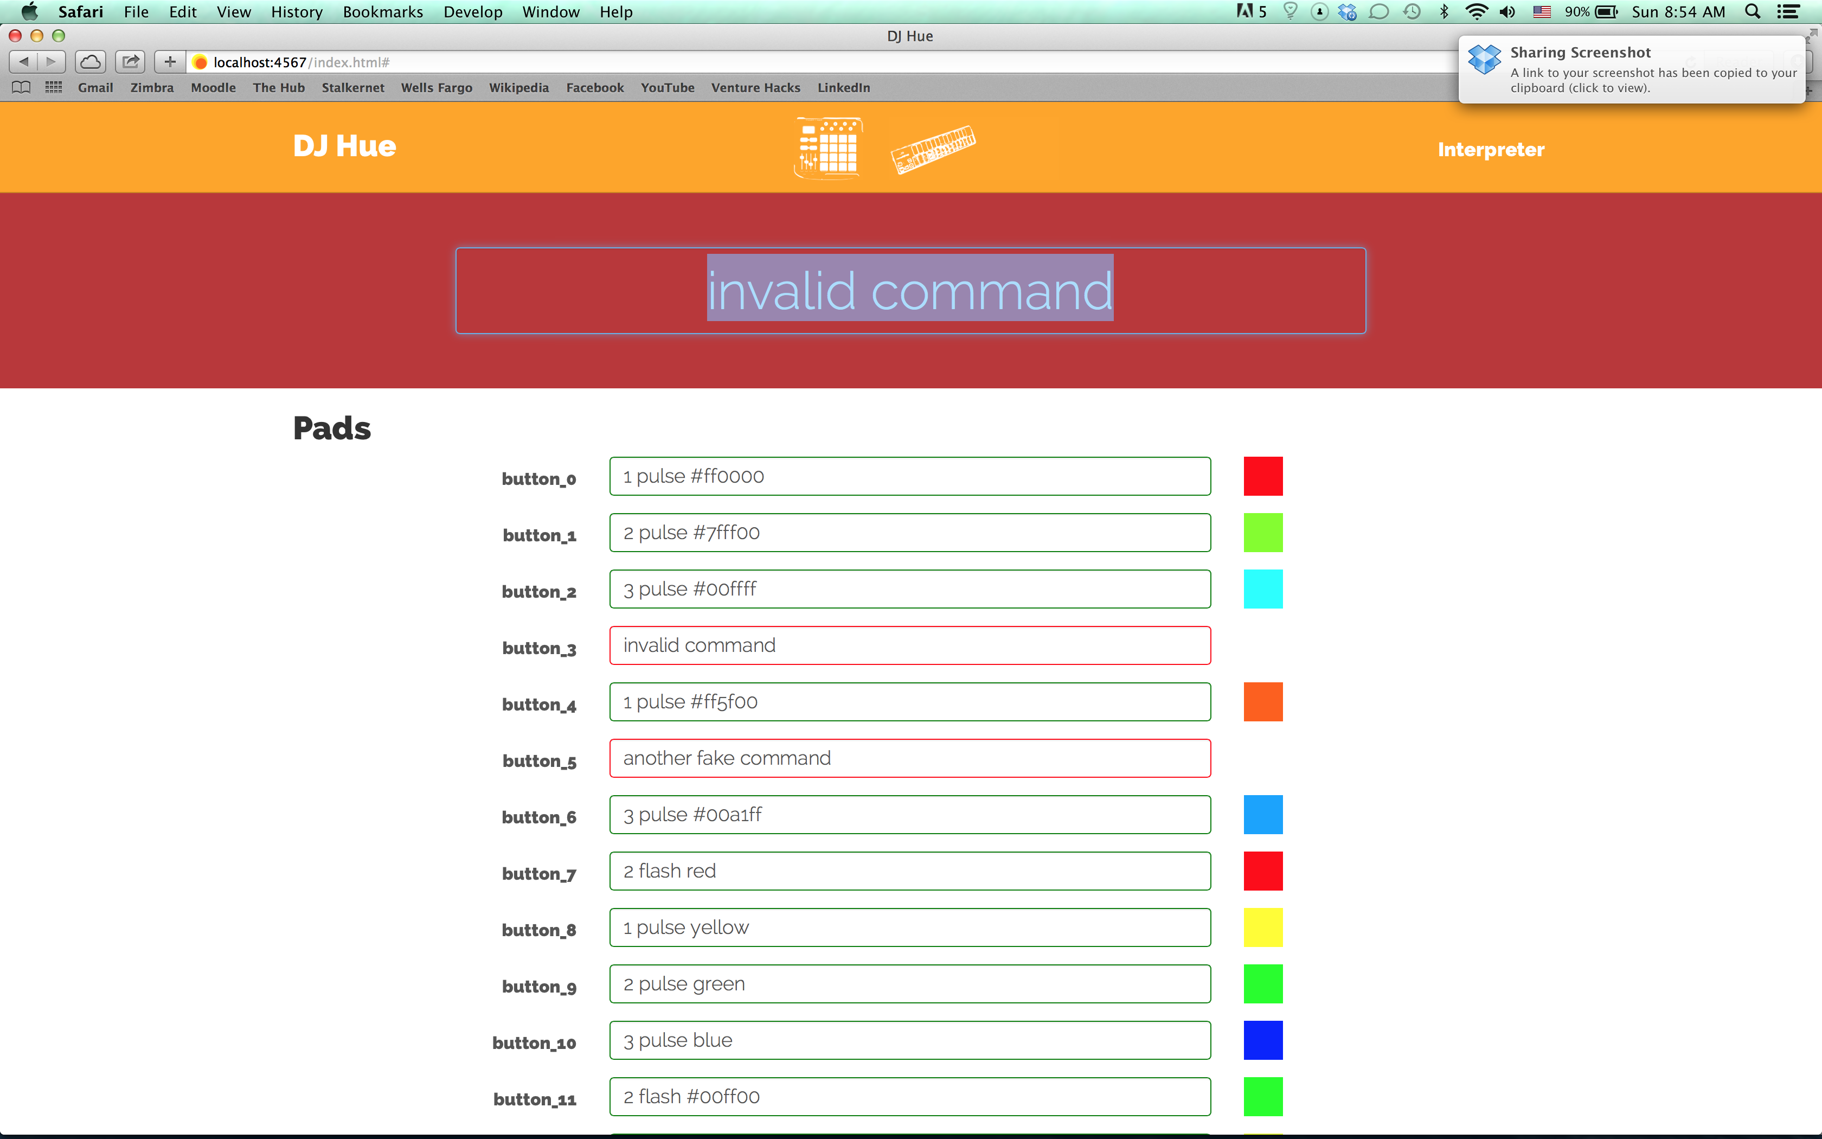Show the bookmarks reading list icon
1822x1139 pixels.
(x=21, y=87)
